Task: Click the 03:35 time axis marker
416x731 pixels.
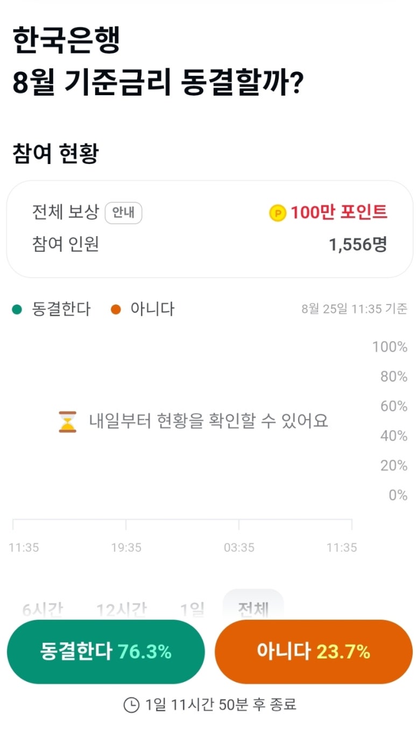Action: [239, 548]
